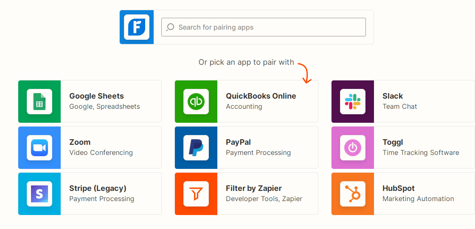The image size is (475, 229).
Task: Choose HubSpot title text
Action: click(x=399, y=188)
